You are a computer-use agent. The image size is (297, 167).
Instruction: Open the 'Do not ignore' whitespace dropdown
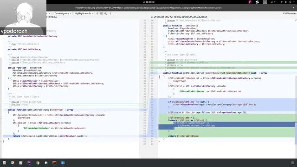pos(63,13)
